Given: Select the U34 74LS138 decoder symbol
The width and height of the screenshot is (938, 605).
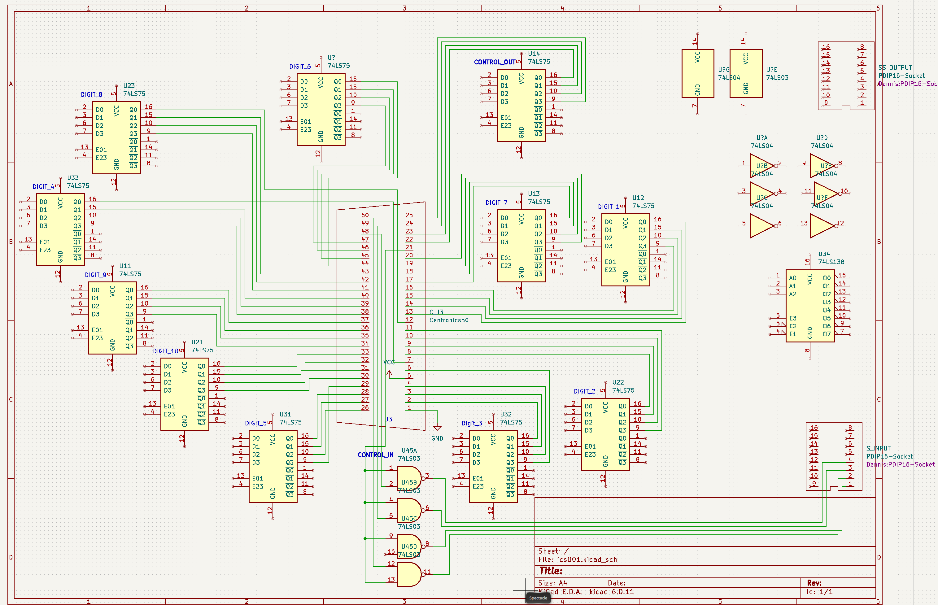Looking at the screenshot, I should pos(810,306).
